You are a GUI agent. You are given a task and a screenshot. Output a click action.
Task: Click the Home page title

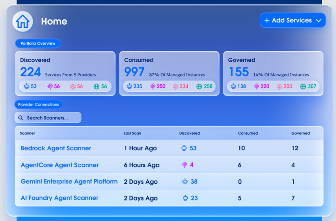point(54,21)
